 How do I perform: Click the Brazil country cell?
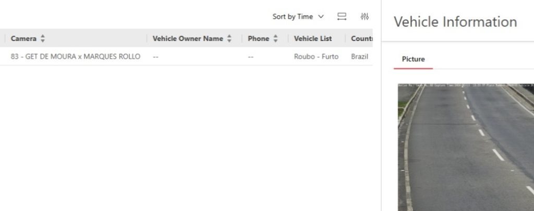click(359, 57)
